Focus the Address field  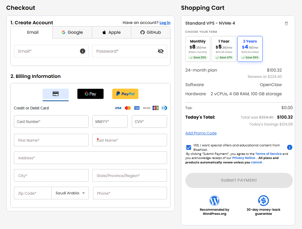(x=90, y=158)
